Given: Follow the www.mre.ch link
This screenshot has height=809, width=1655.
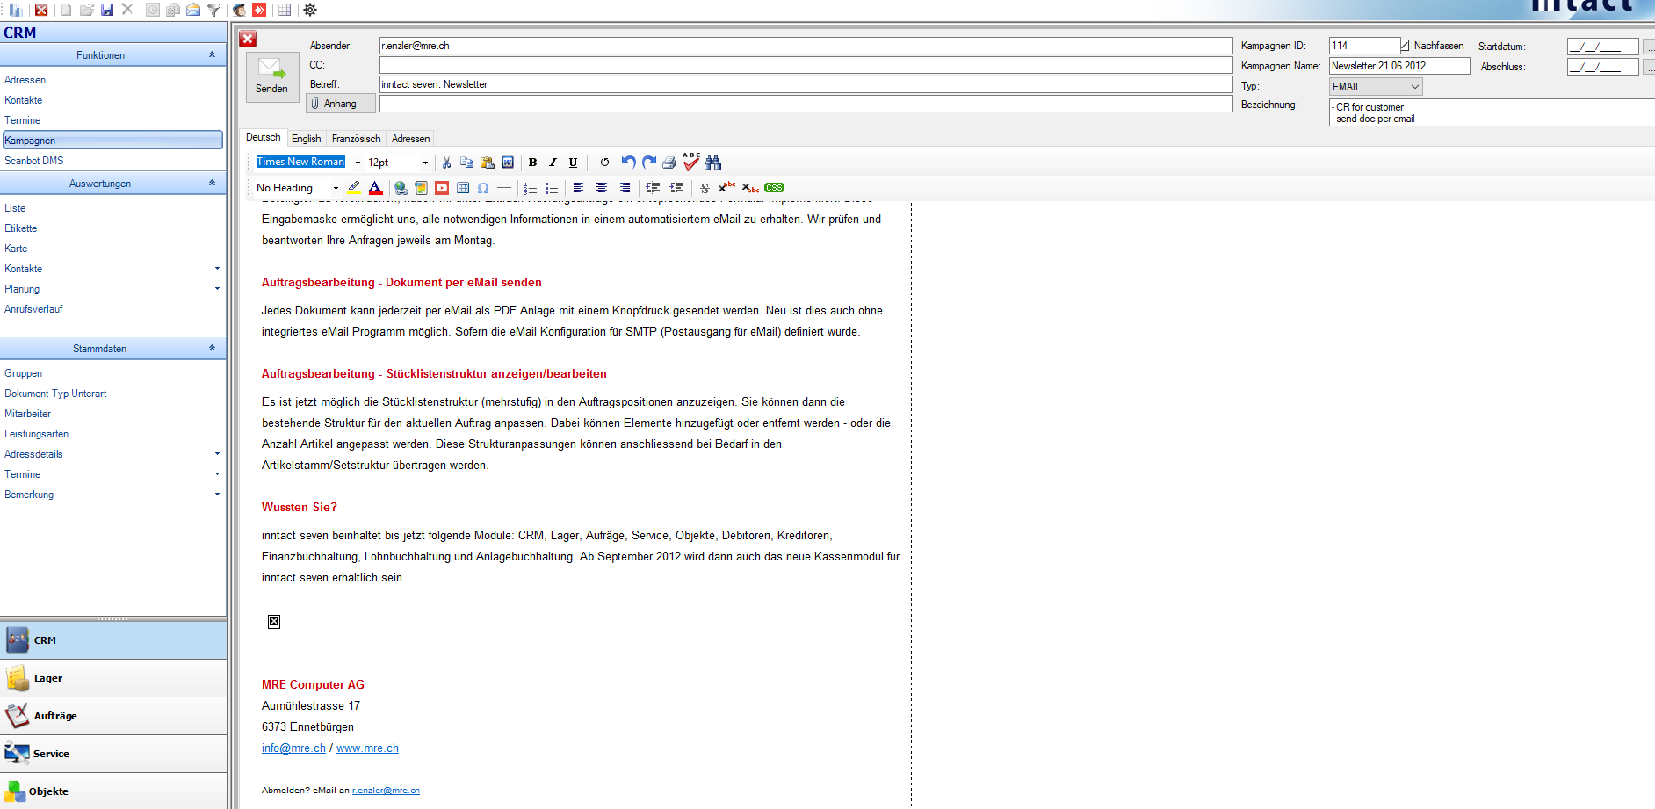Looking at the screenshot, I should (x=367, y=748).
